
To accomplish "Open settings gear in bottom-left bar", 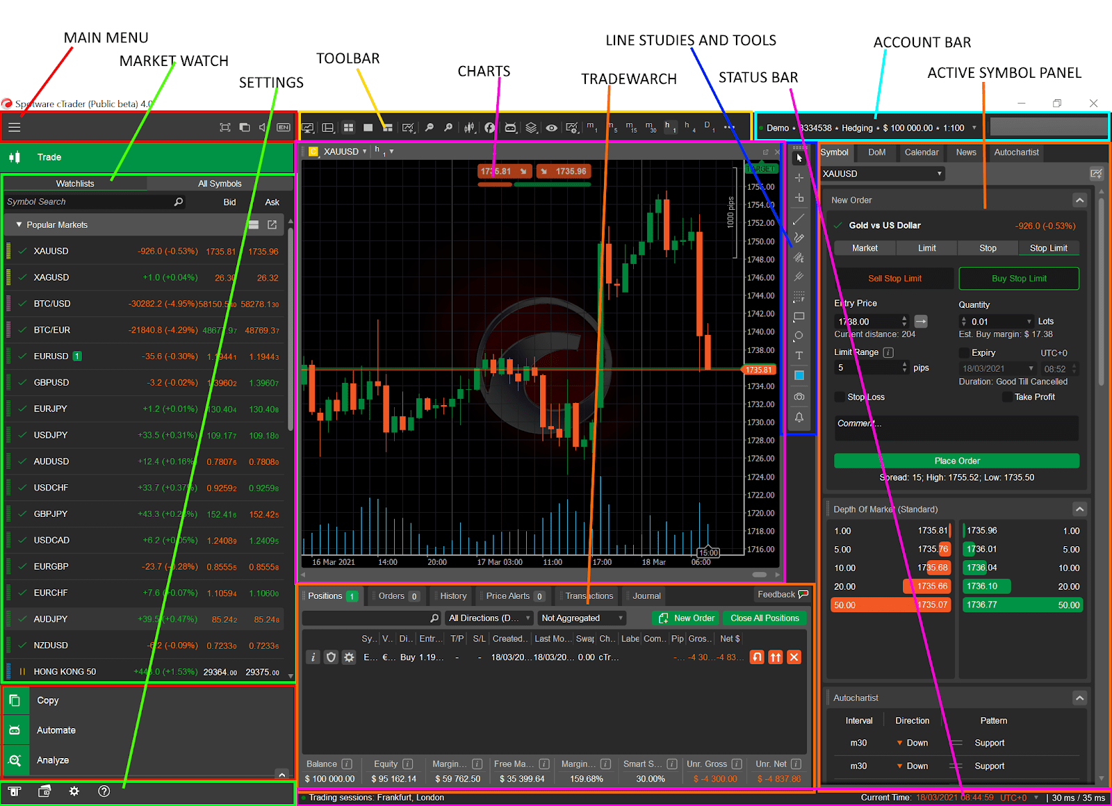I will click(74, 791).
